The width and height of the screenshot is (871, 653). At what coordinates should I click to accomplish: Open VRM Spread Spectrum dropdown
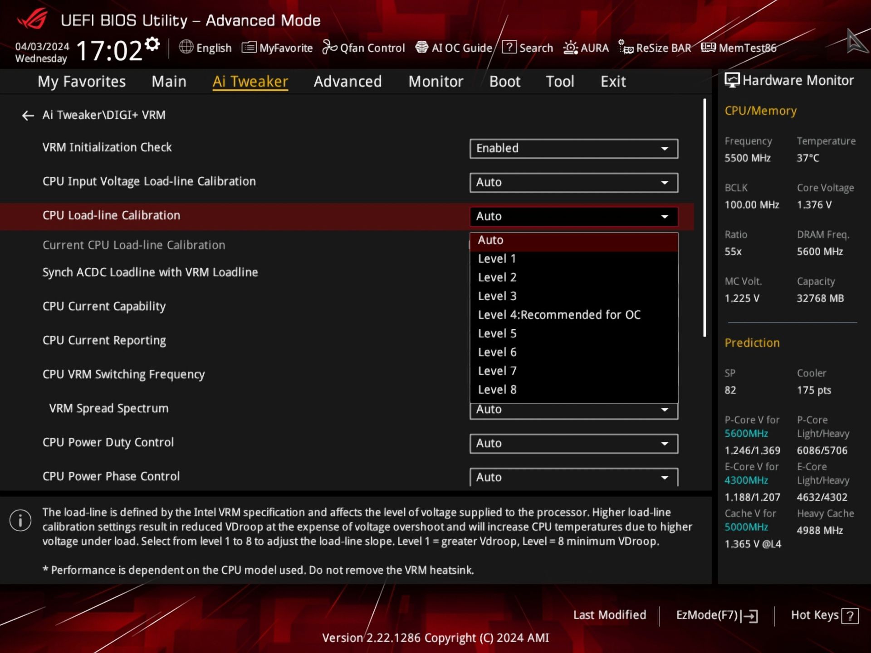click(x=574, y=411)
